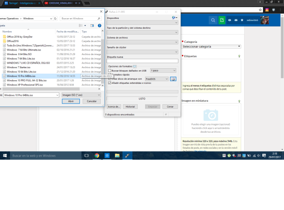The width and height of the screenshot is (284, 210).
Task: Open the Dispositivo dropdown in Rufus
Action: click(x=142, y=23)
